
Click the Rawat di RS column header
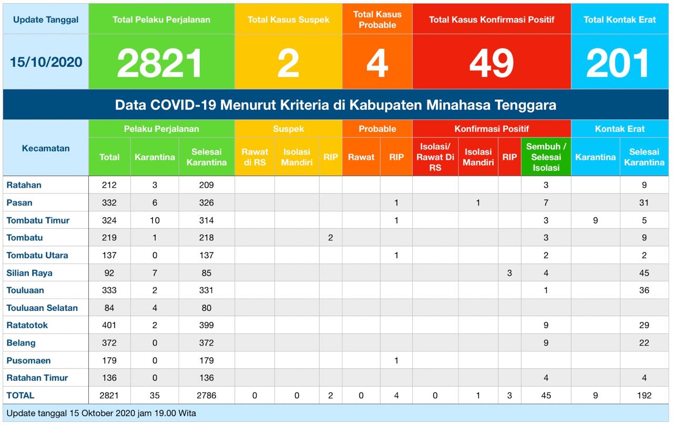254,157
